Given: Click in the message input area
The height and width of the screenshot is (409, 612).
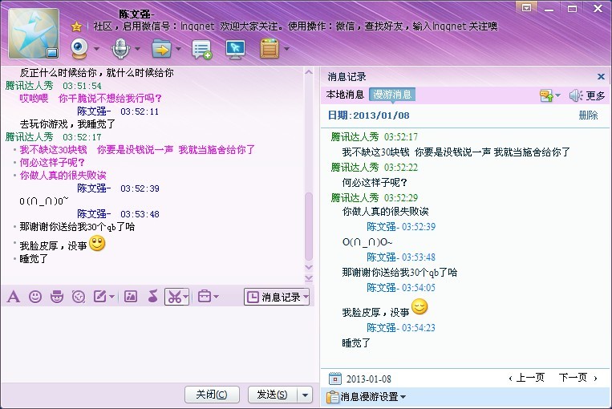Looking at the screenshot, I should 158,343.
